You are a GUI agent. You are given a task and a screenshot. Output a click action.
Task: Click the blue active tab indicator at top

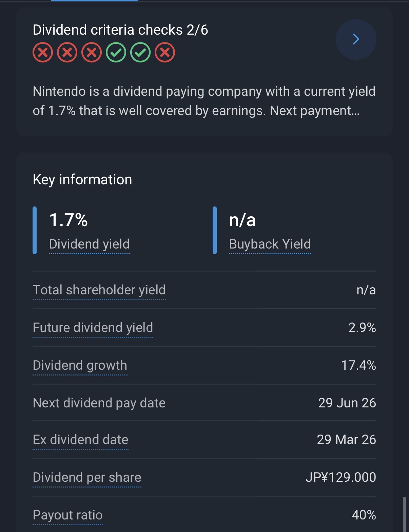(94, 1)
